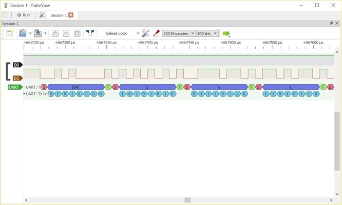342x205 pixels.
Task: Click the zoom-to-fit icon
Action: tap(77, 33)
